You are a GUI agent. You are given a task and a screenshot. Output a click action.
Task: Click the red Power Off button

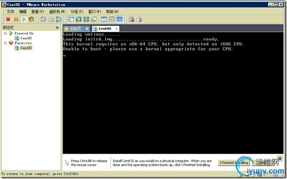coord(8,19)
